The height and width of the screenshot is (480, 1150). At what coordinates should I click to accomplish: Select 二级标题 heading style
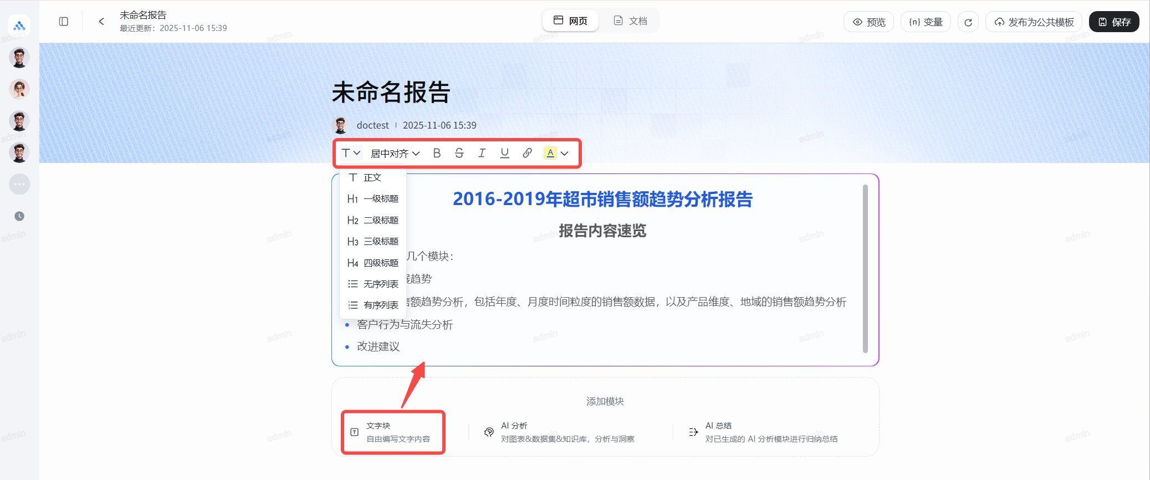(373, 220)
